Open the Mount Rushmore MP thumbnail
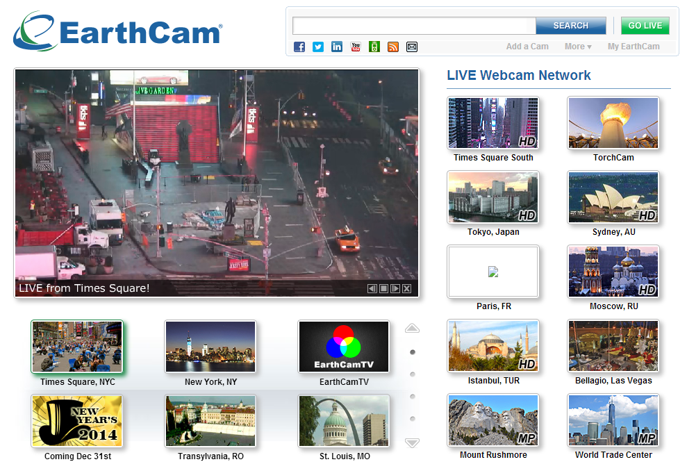This screenshot has width=687, height=471. click(x=493, y=420)
